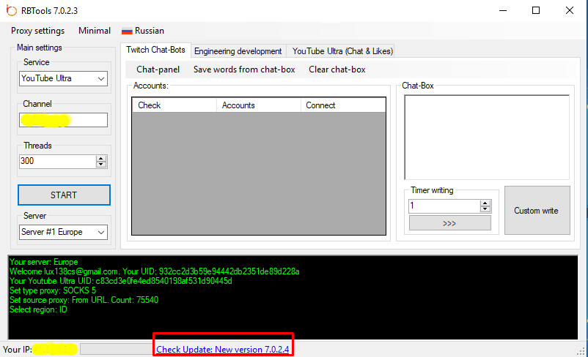Screen dimensions: 588x357
Task: Click Clear chat-box option
Action: tap(337, 69)
